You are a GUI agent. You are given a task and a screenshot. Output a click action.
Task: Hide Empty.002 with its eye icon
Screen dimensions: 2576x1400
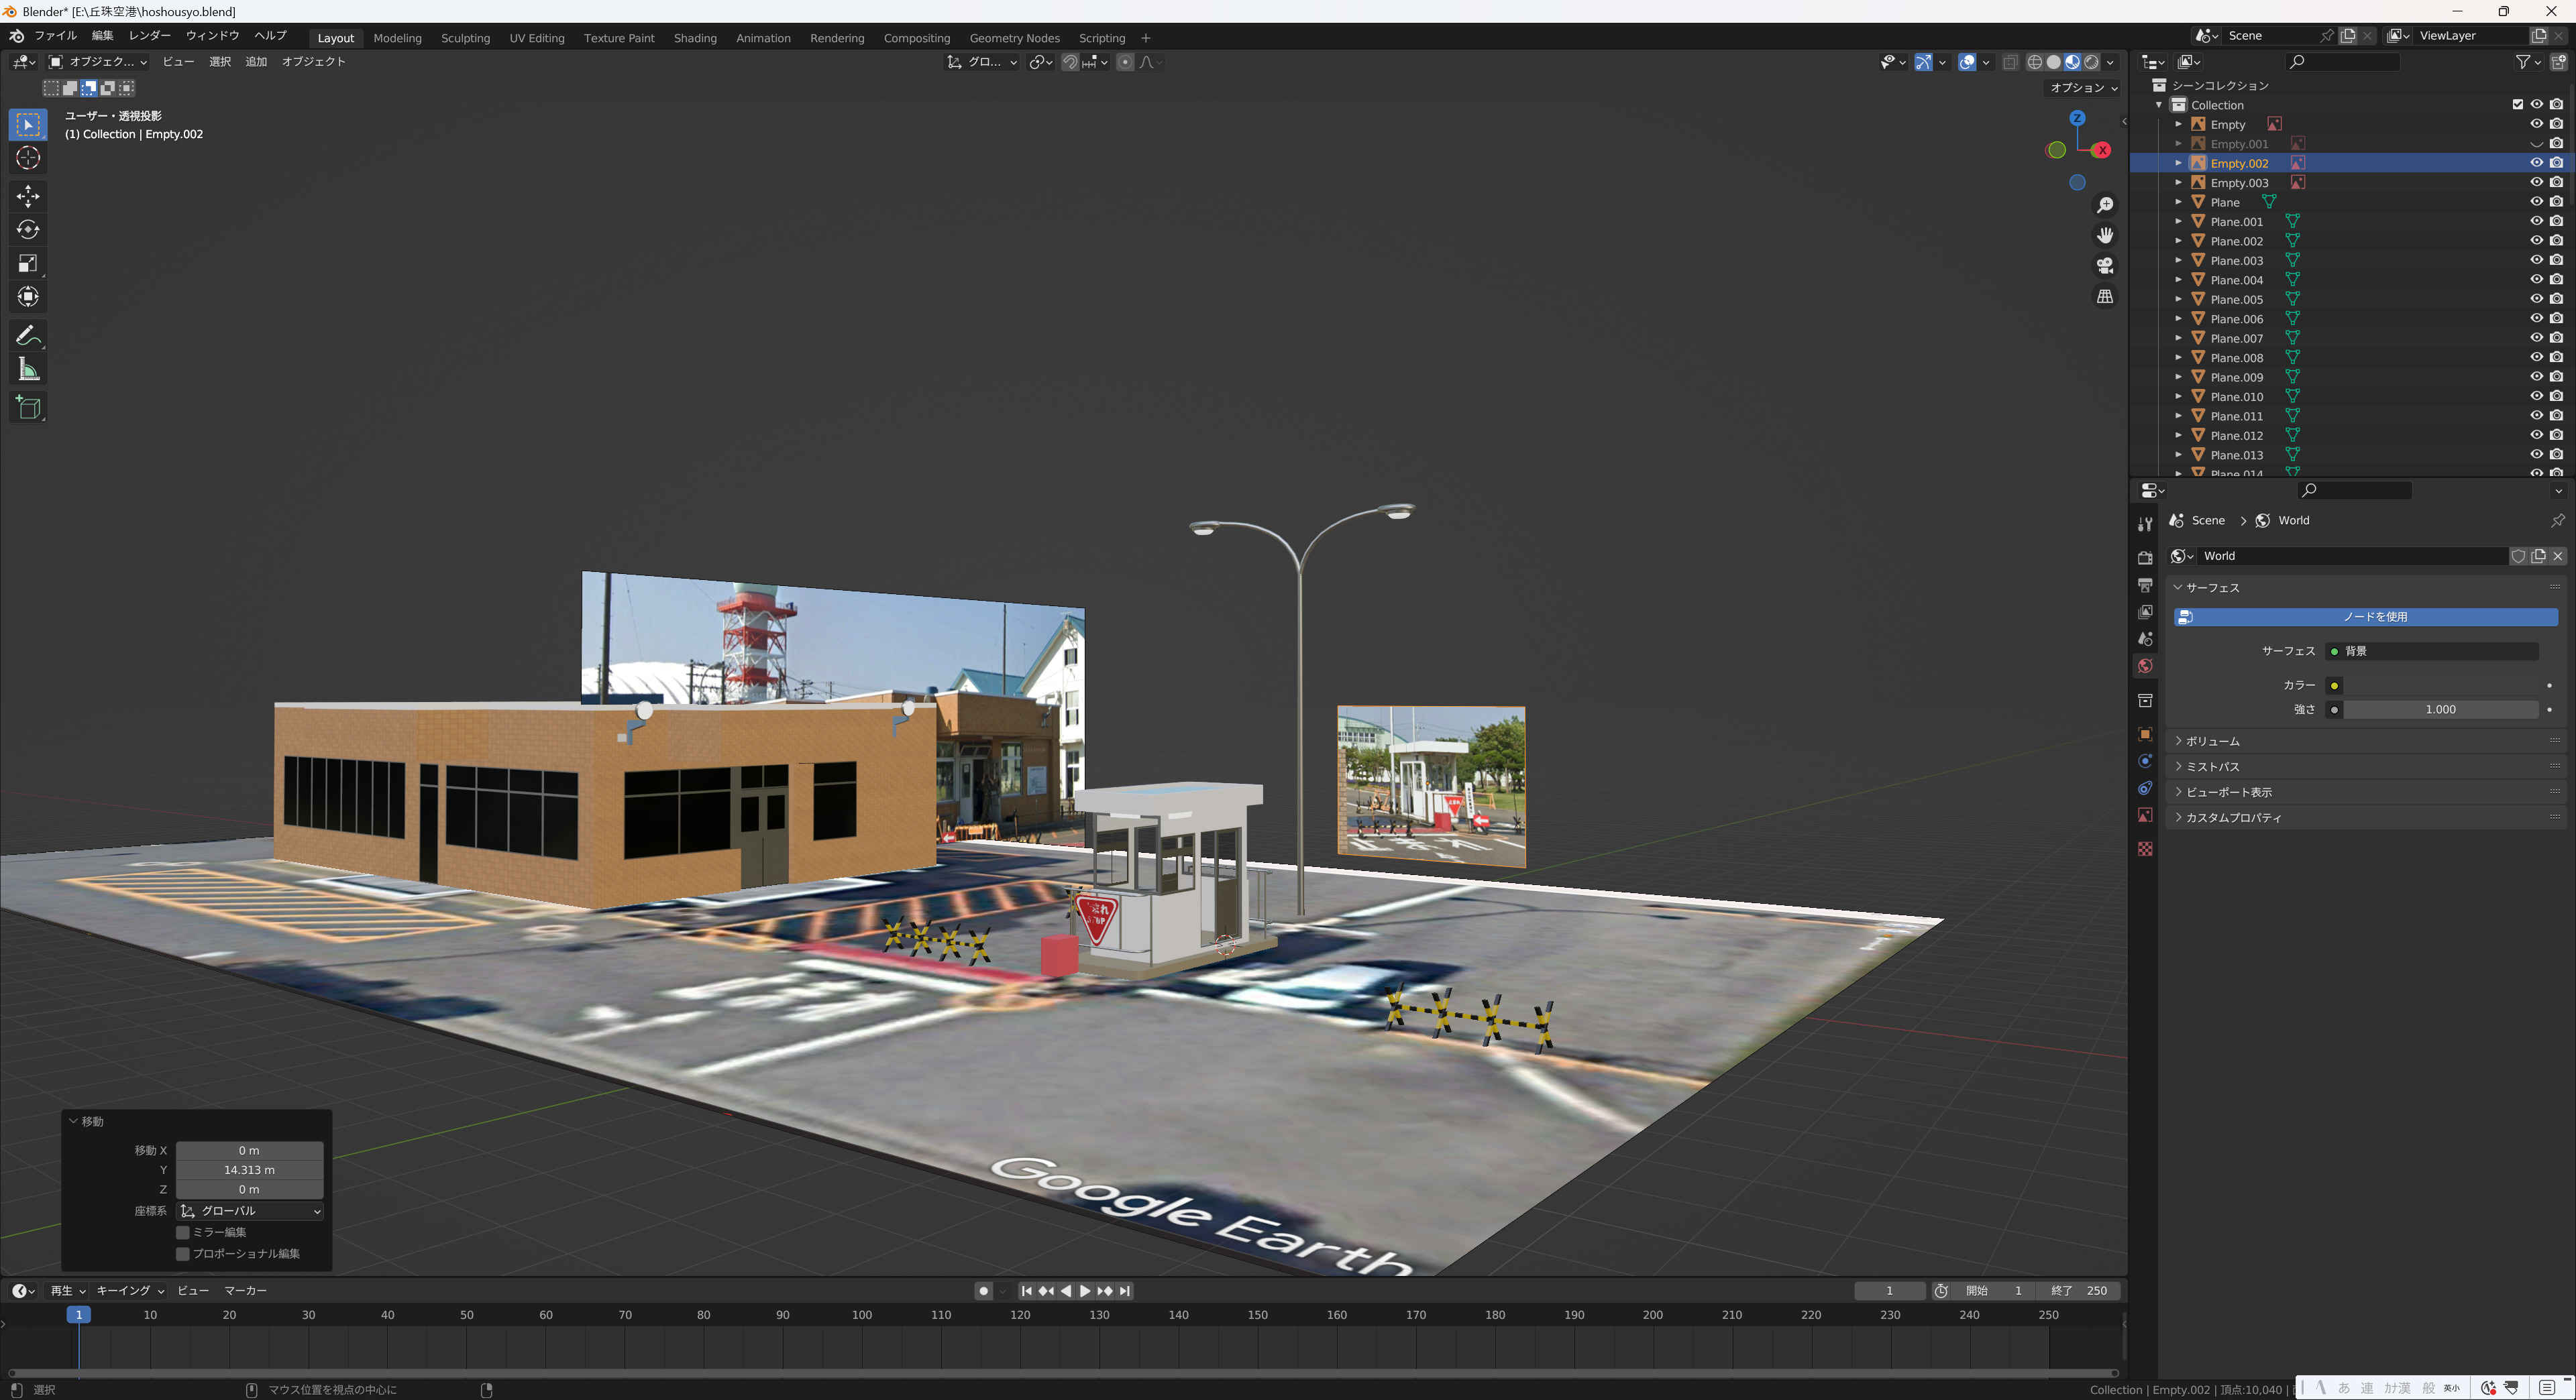click(x=2537, y=163)
